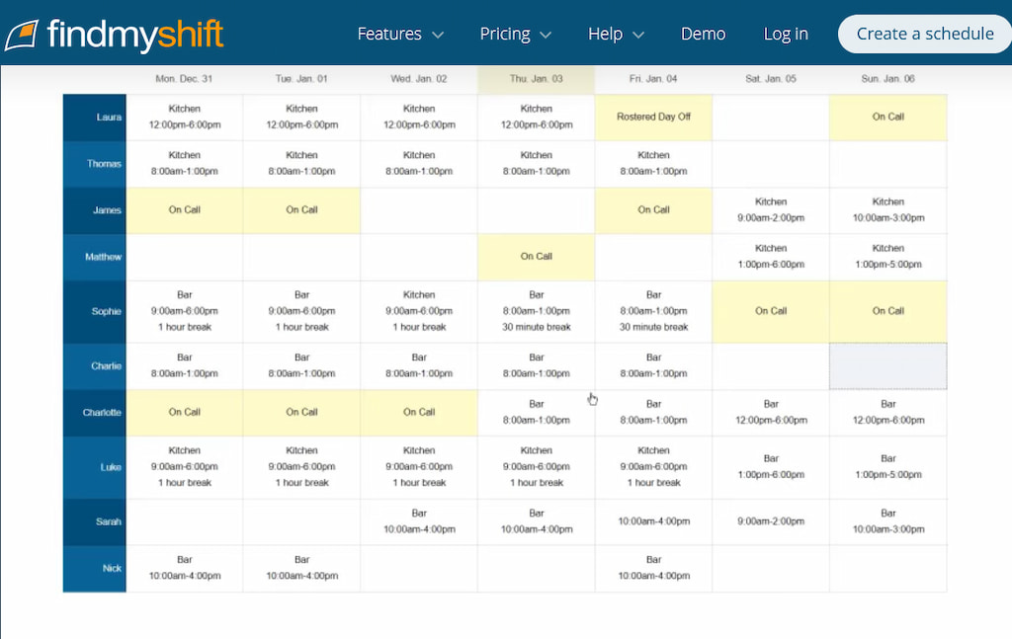Open Laura's Rostered Day Off cell on Friday
Viewport: 1012px width, 639px height.
[652, 117]
